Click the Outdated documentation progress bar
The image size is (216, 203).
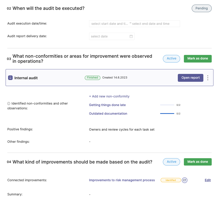(x=167, y=114)
